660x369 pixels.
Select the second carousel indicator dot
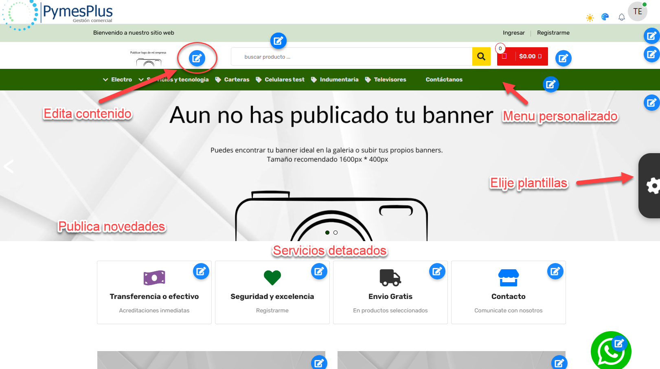pos(335,233)
